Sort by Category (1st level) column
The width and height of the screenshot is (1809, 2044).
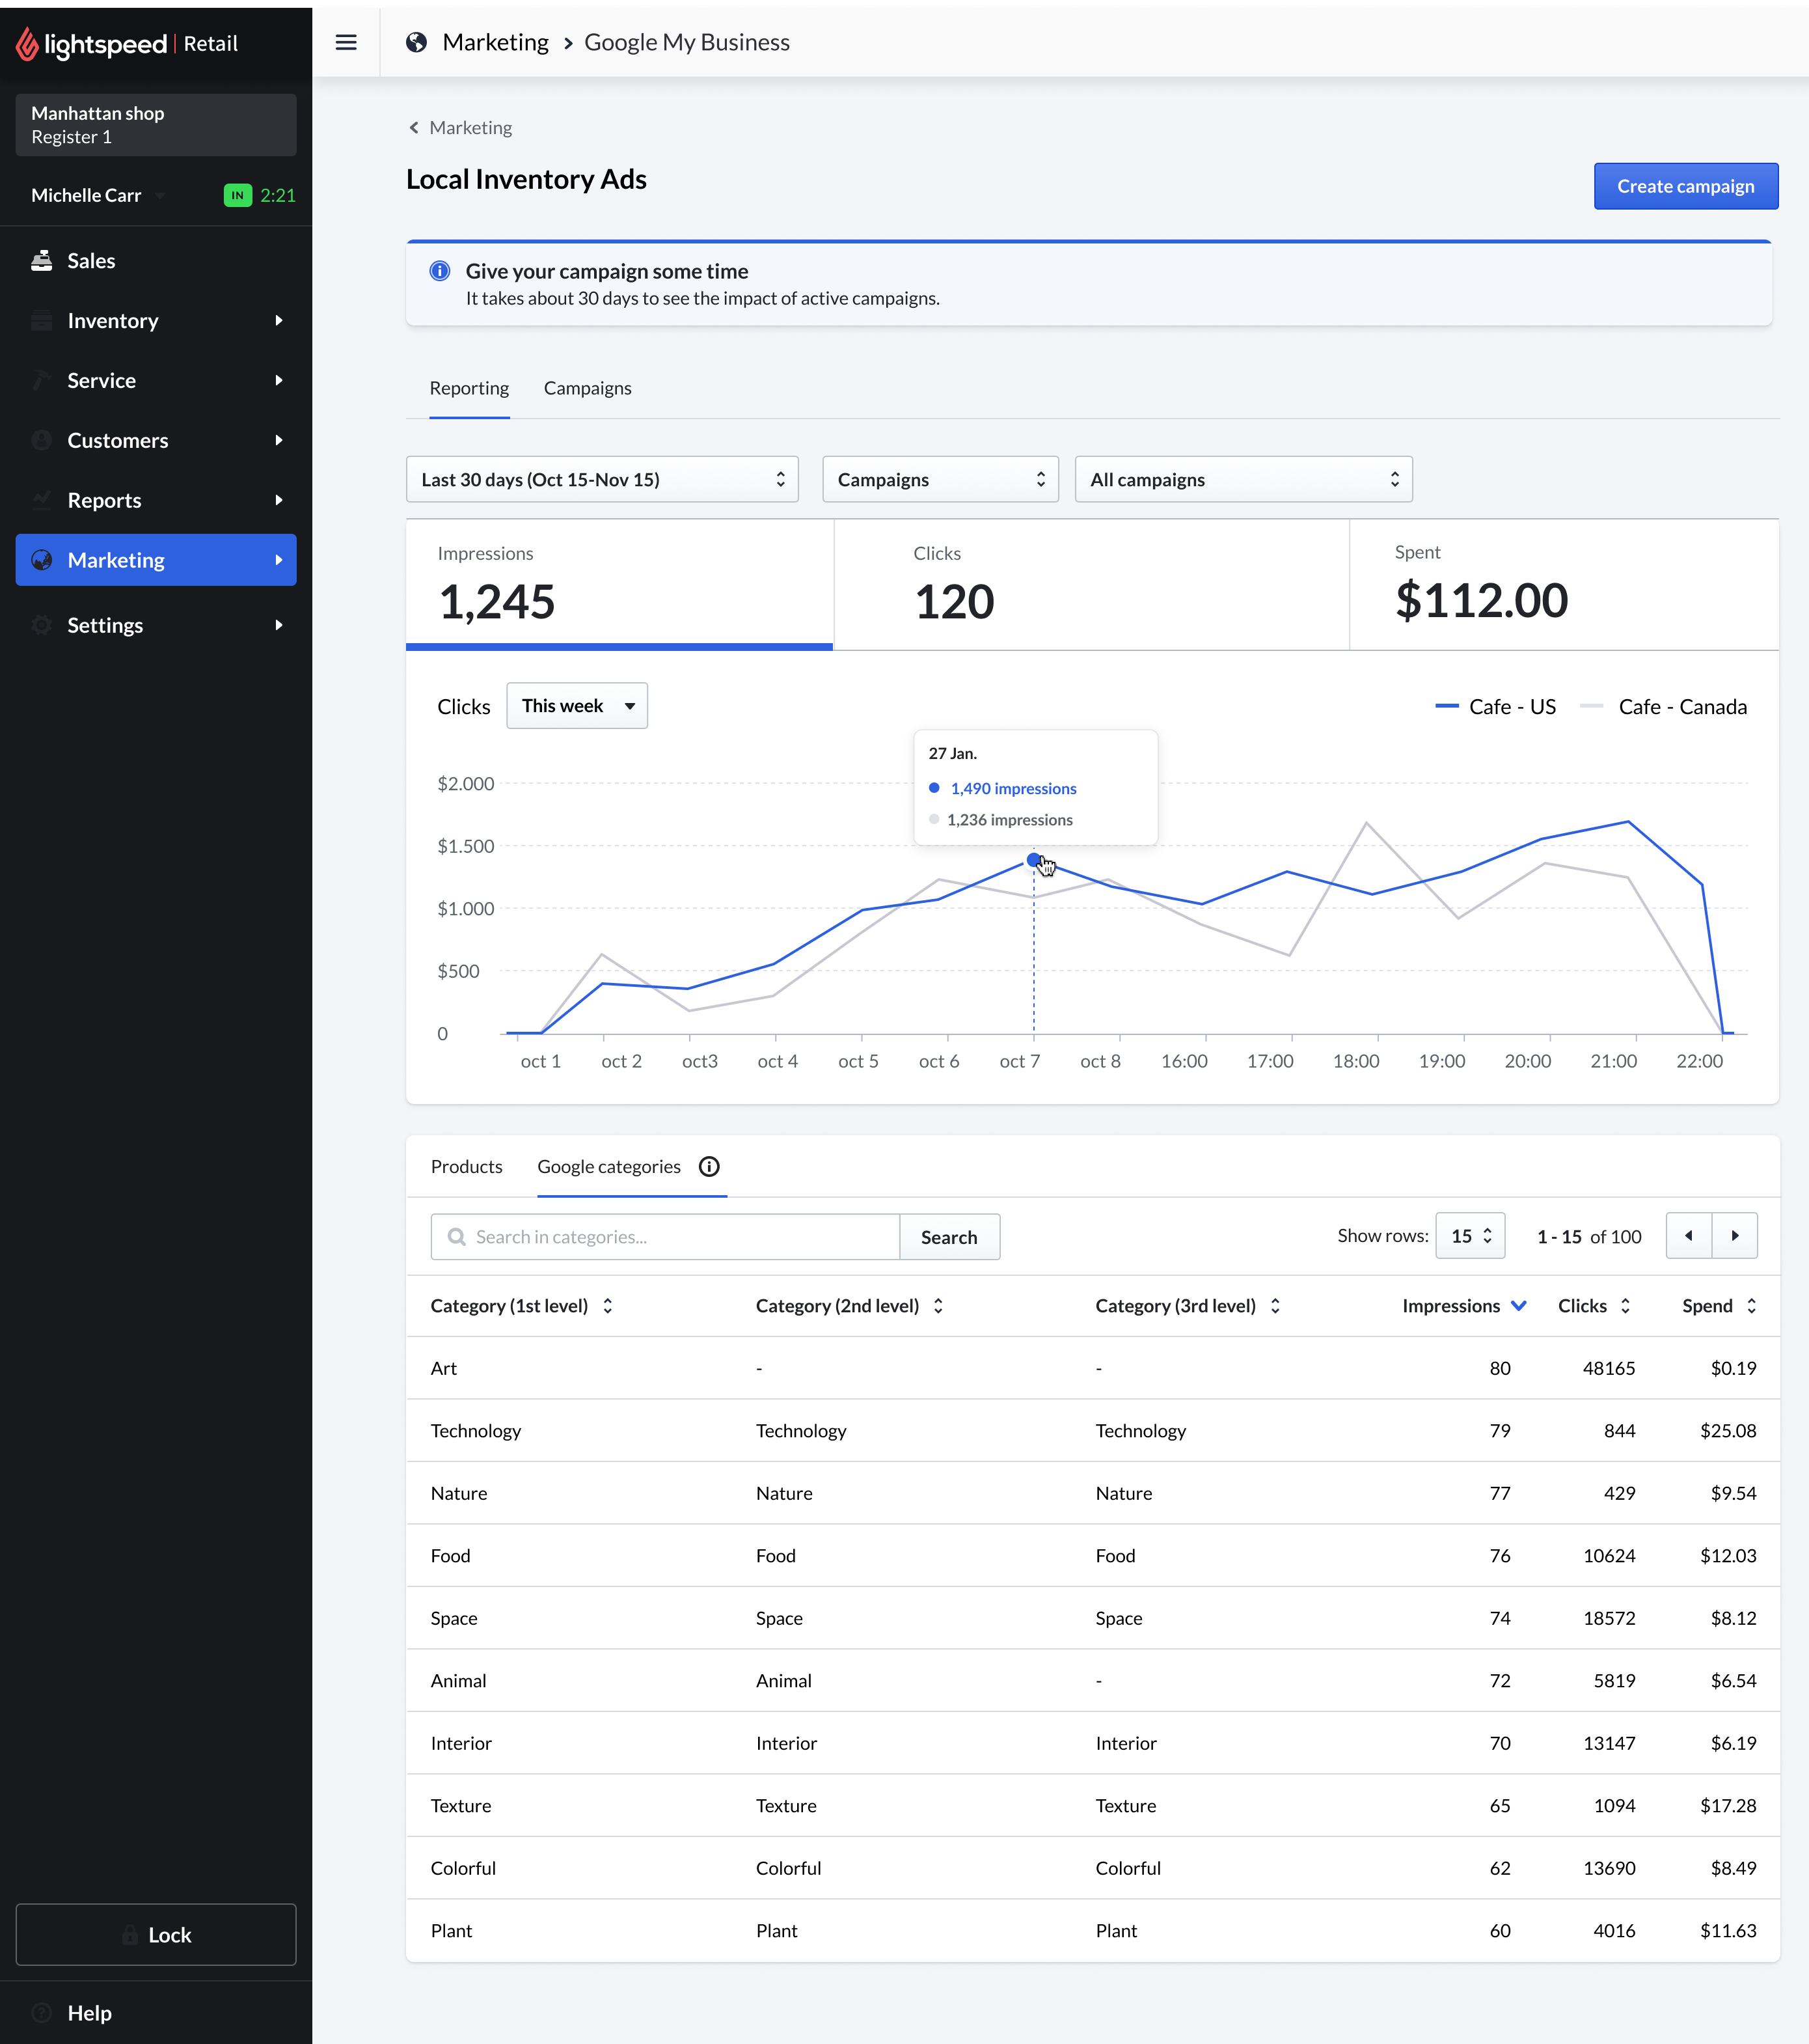point(608,1306)
